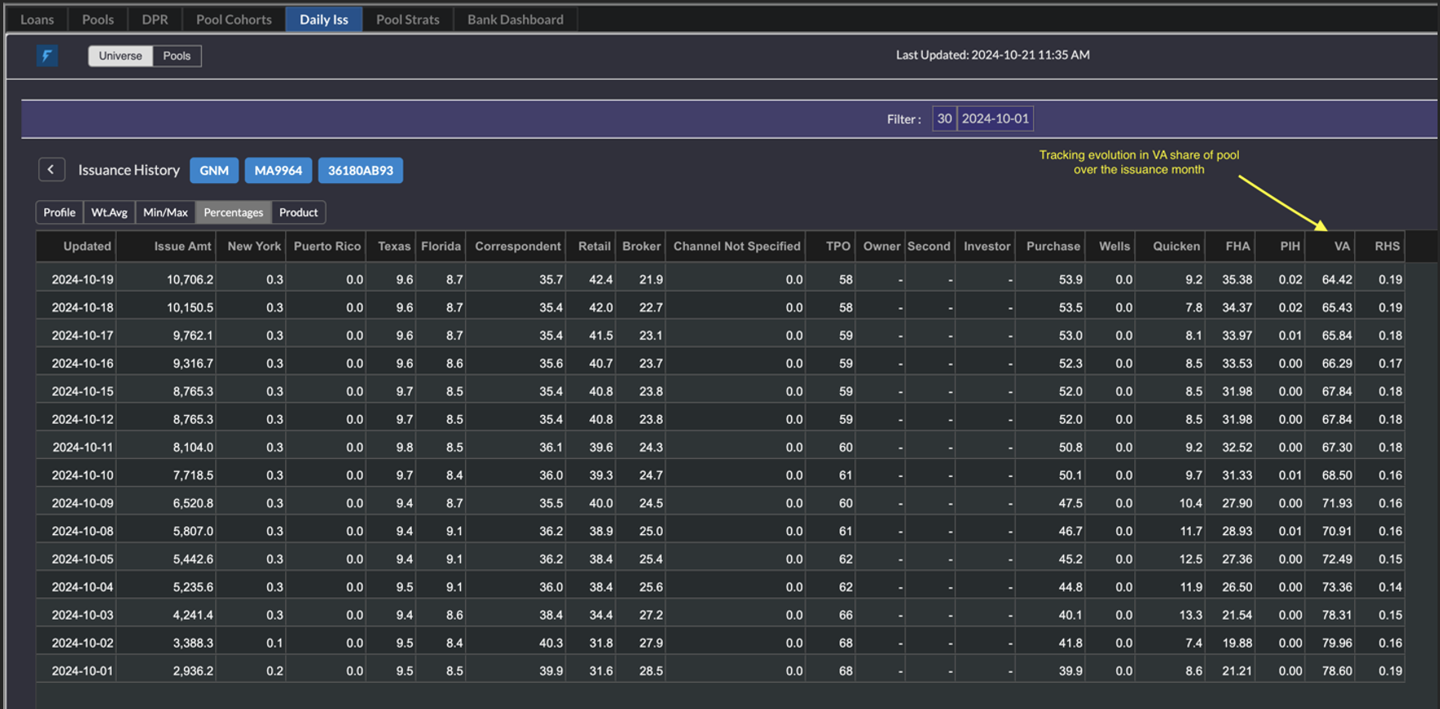Click the 36180AB93 CUSIP button
This screenshot has height=709, width=1440.
tap(360, 171)
